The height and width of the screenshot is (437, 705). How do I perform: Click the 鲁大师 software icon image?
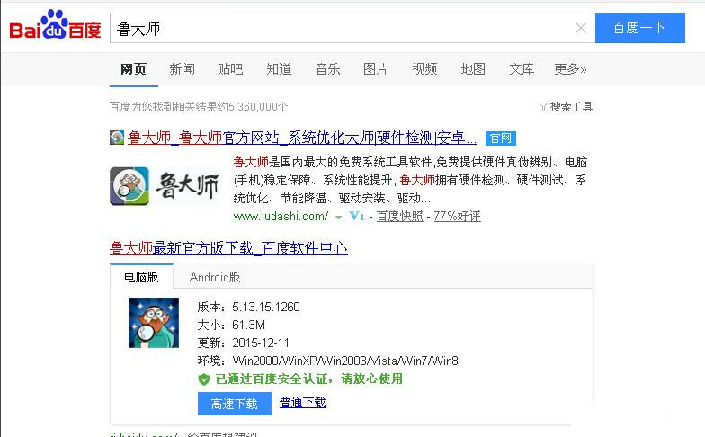pos(154,323)
